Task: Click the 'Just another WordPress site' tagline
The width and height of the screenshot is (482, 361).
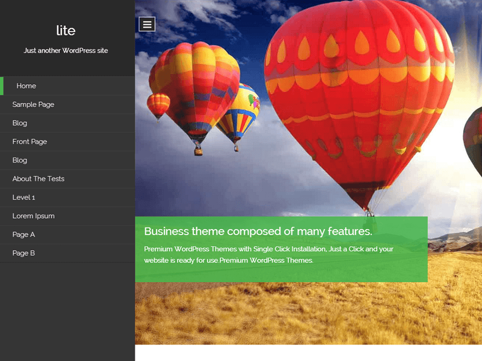Action: coord(66,50)
